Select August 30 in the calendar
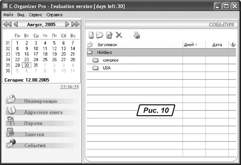241x165 pixels. (27, 65)
